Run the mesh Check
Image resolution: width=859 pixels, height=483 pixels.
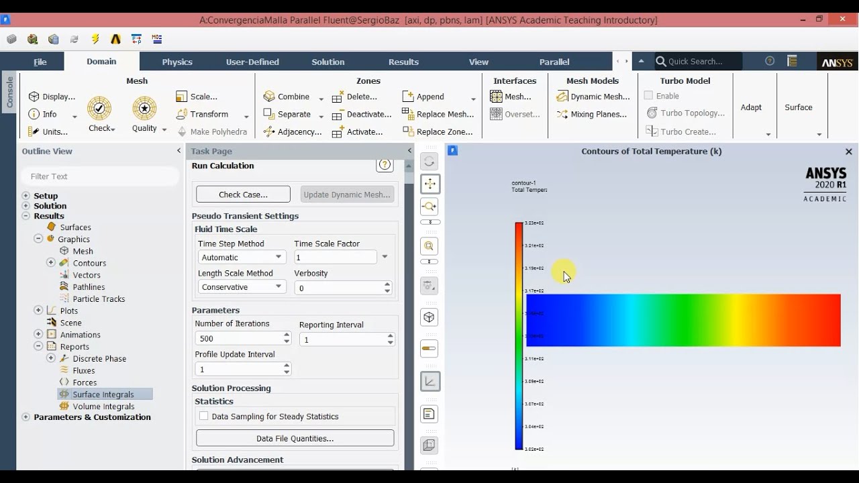100,114
